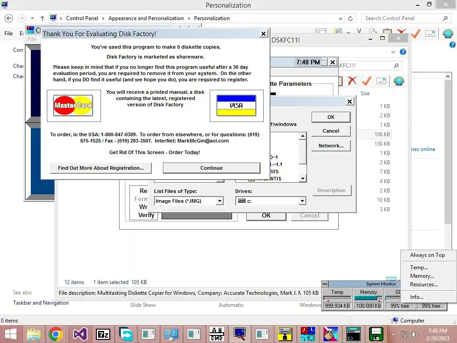Click Cancel below the OK button

tap(331, 131)
